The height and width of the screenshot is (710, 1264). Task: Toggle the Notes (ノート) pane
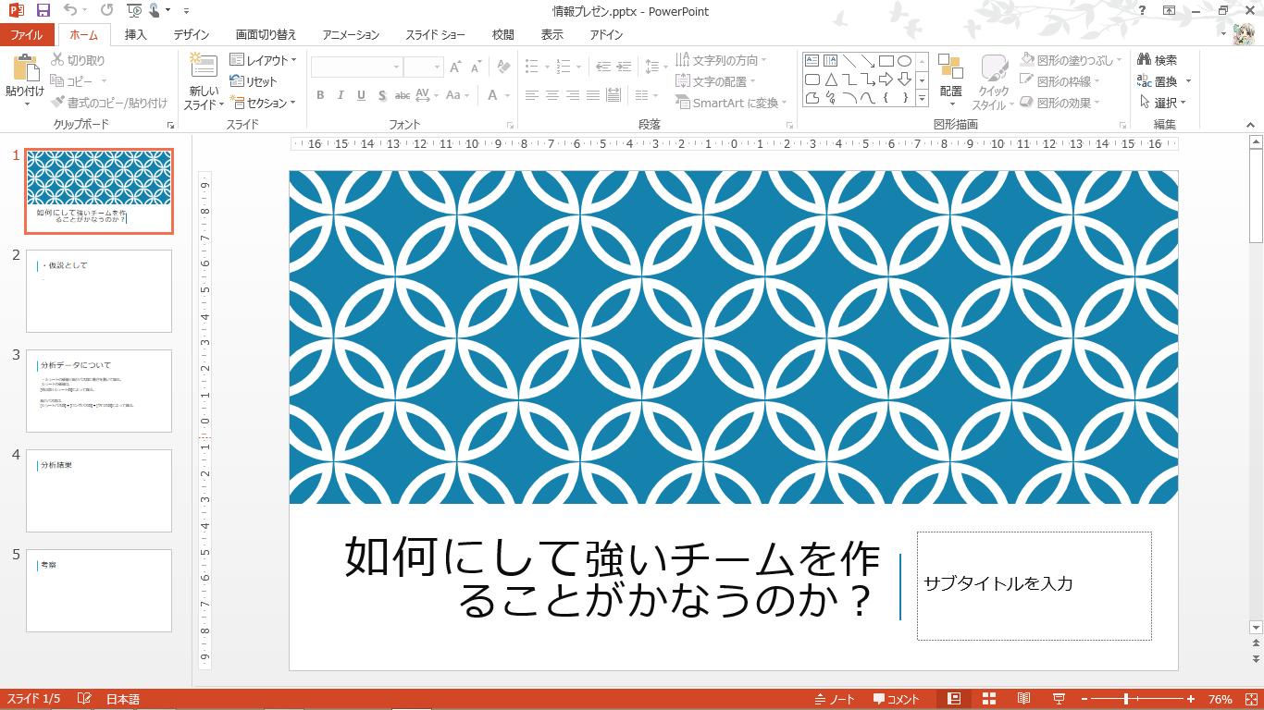[x=836, y=699]
